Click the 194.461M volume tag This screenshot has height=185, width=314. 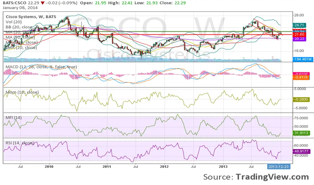pyautogui.click(x=303, y=59)
